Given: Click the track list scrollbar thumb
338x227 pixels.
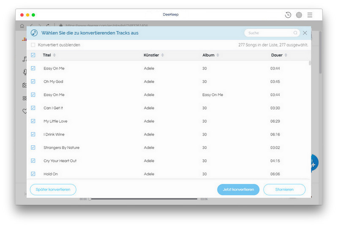Looking at the screenshot, I should (x=310, y=63).
